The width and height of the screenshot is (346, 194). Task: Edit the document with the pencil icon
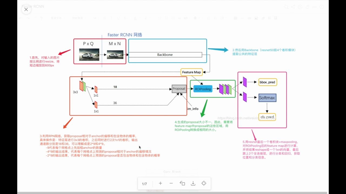click(x=307, y=7)
